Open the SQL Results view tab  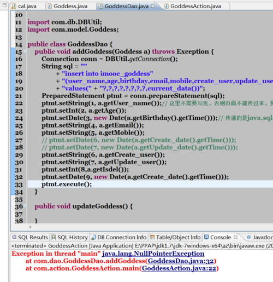[30, 237]
